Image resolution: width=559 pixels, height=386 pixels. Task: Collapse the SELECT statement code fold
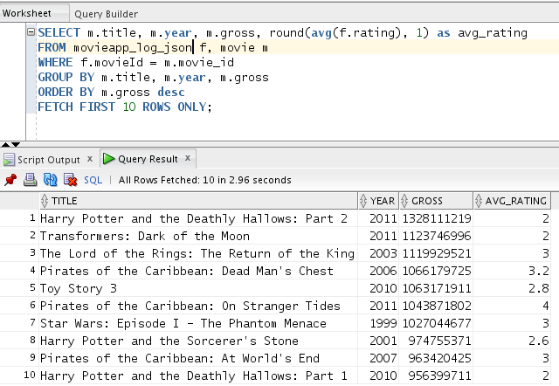point(31,32)
